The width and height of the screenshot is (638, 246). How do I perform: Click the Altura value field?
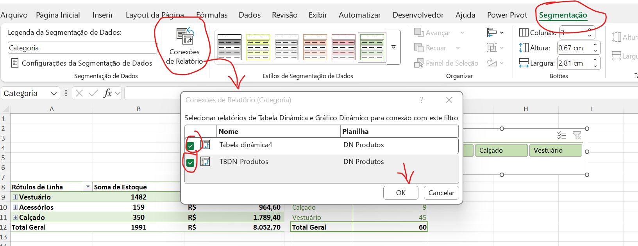click(x=574, y=48)
